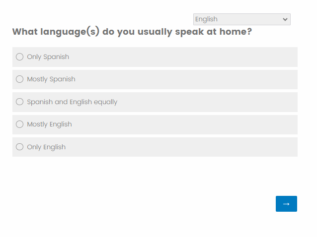Open the English language dropdown
This screenshot has width=317, height=237.
pyautogui.click(x=241, y=19)
